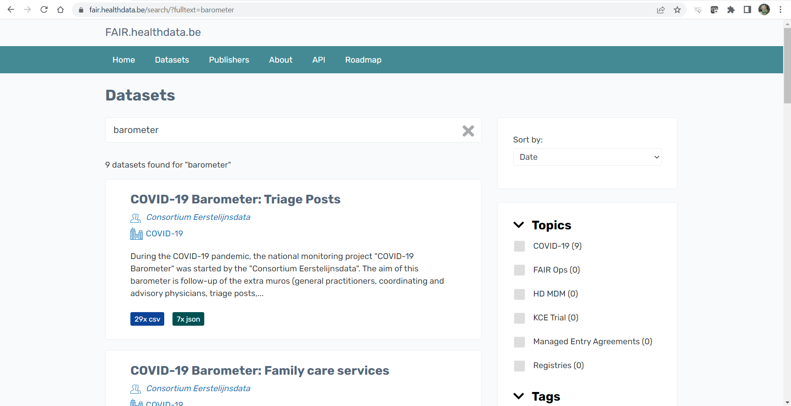
Task: Open COVID-19 Barometer: Triage Posts dataset
Action: [x=235, y=199]
